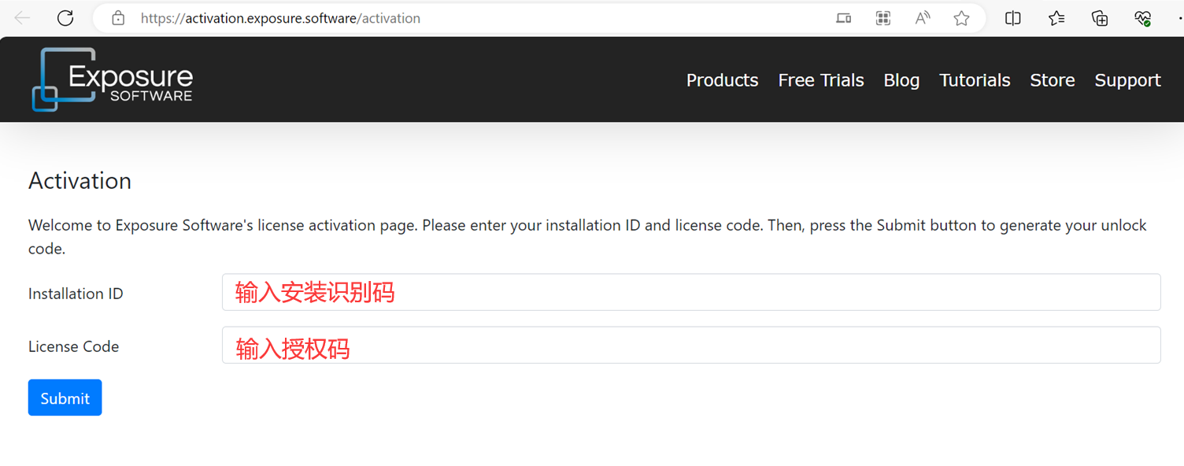Click the lock icon for site information

click(118, 18)
